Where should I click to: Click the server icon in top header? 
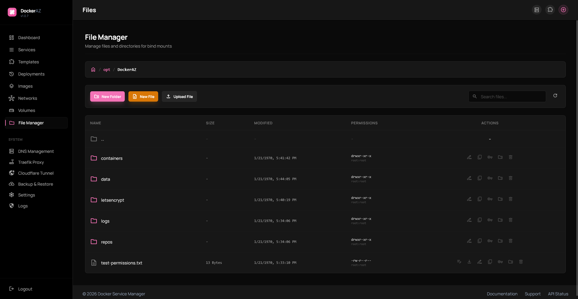[537, 10]
